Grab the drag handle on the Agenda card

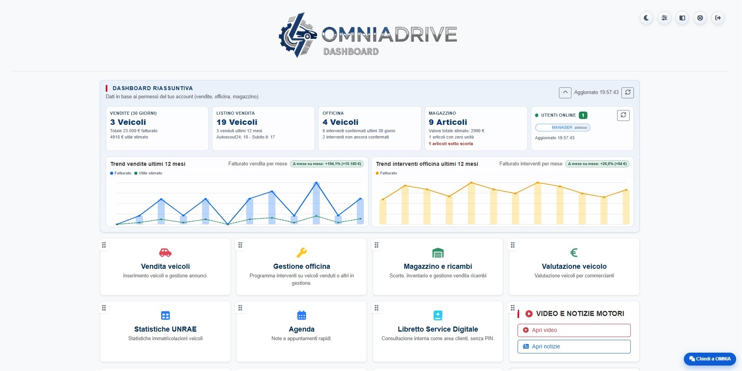coord(240,308)
